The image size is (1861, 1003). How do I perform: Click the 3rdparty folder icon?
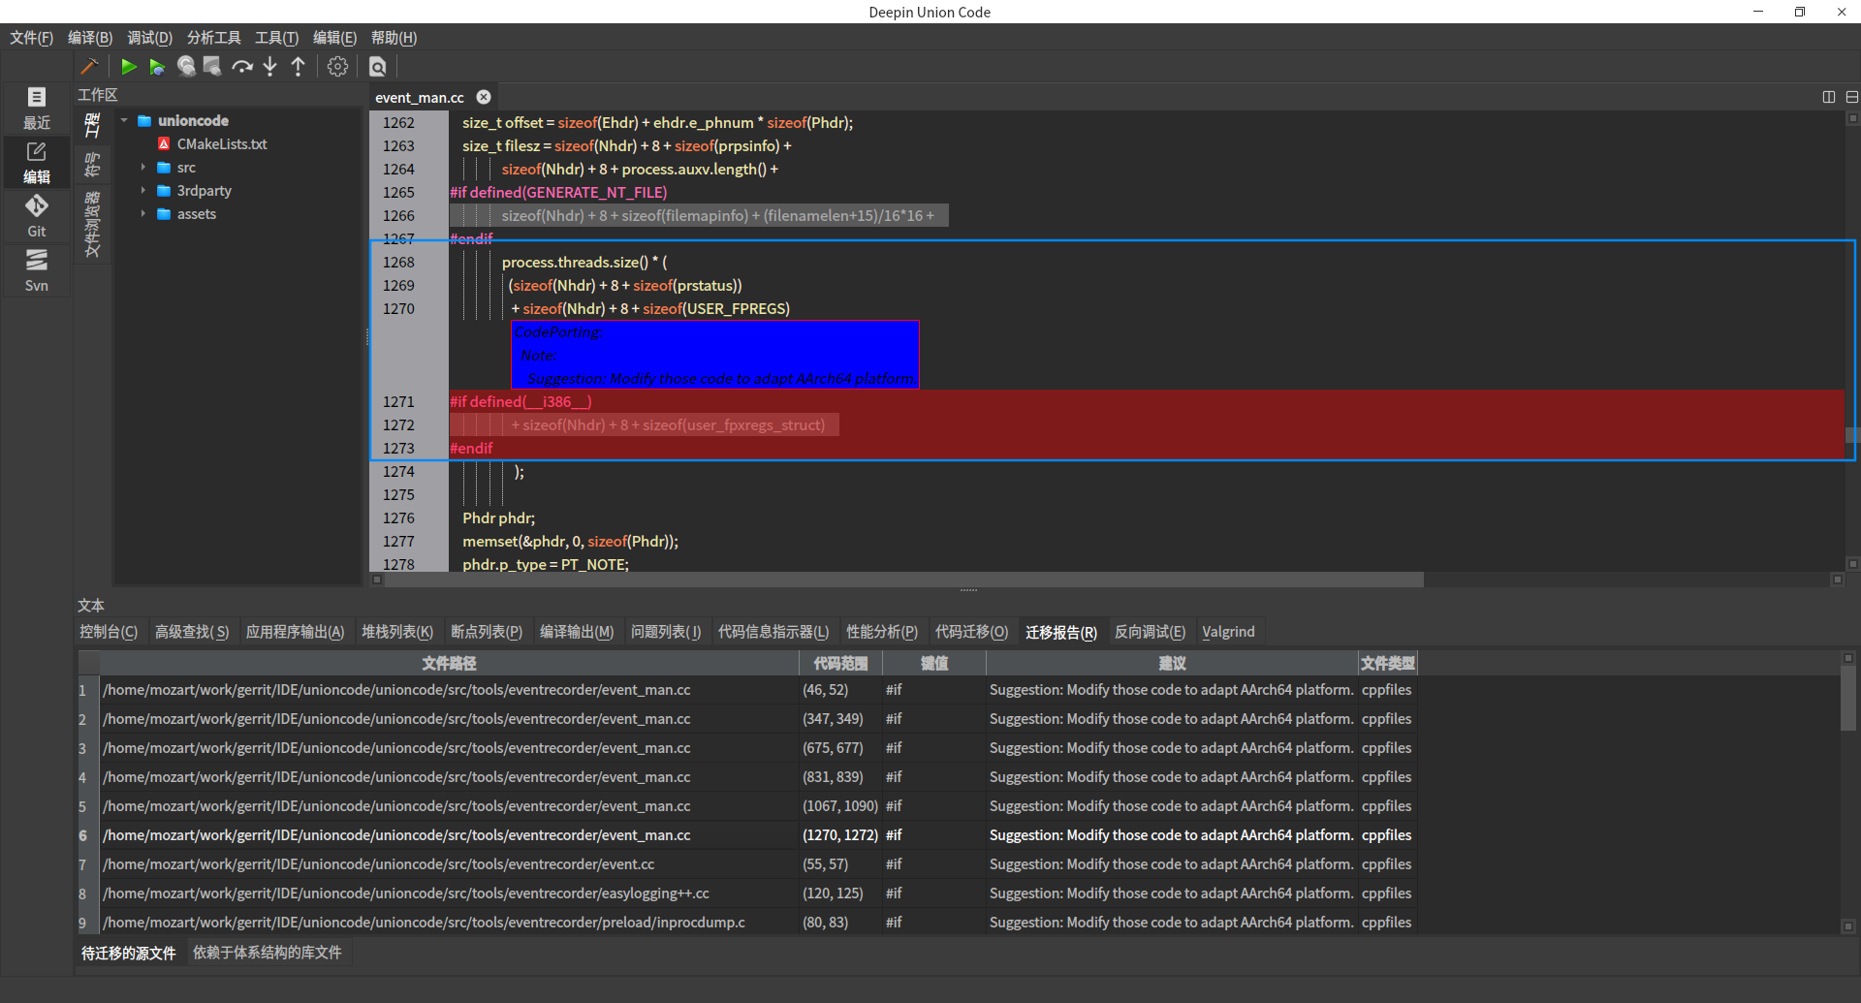164,191
